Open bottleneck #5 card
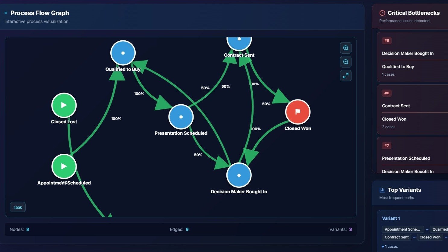Viewport: 448px width, 252px height. pyautogui.click(x=412, y=57)
